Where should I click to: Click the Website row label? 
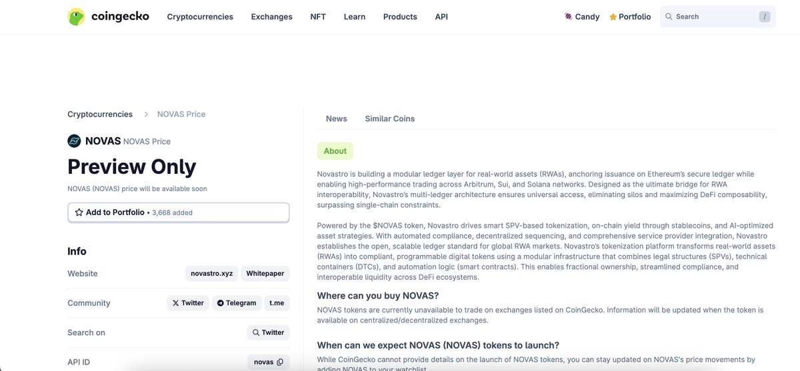pos(83,274)
